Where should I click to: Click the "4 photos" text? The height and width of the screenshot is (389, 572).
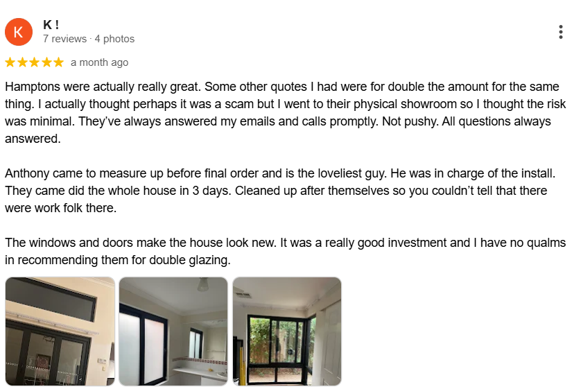pos(114,39)
